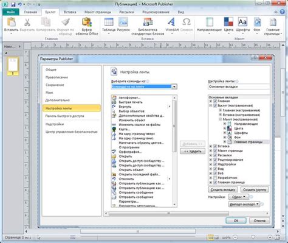Expand the Главная страница tab node
Screen dimensions: 288x243
(x=211, y=182)
